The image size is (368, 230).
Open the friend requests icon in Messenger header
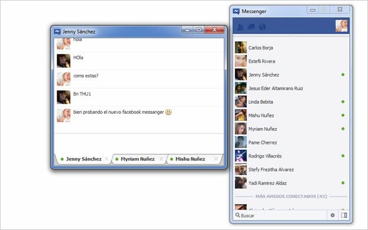coord(240,27)
